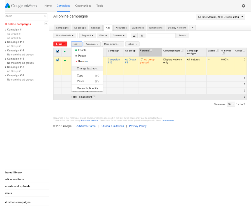This screenshot has width=251, height=208.
Task: Click the ads search input field
Action: point(161,36)
